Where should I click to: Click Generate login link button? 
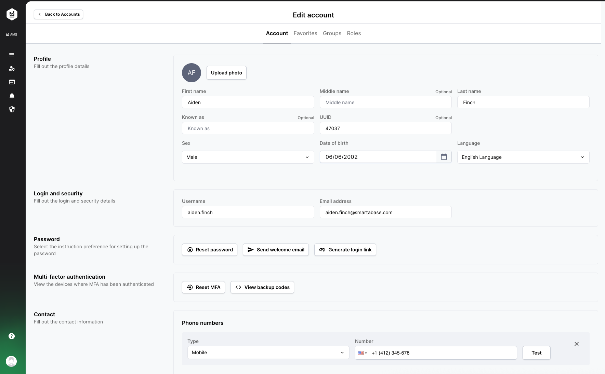coord(345,250)
